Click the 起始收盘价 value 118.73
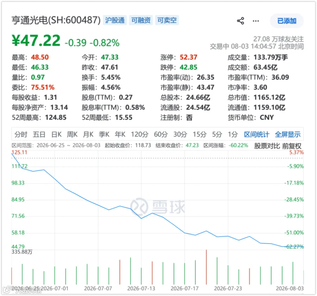The image size is (317, 296). point(143,145)
